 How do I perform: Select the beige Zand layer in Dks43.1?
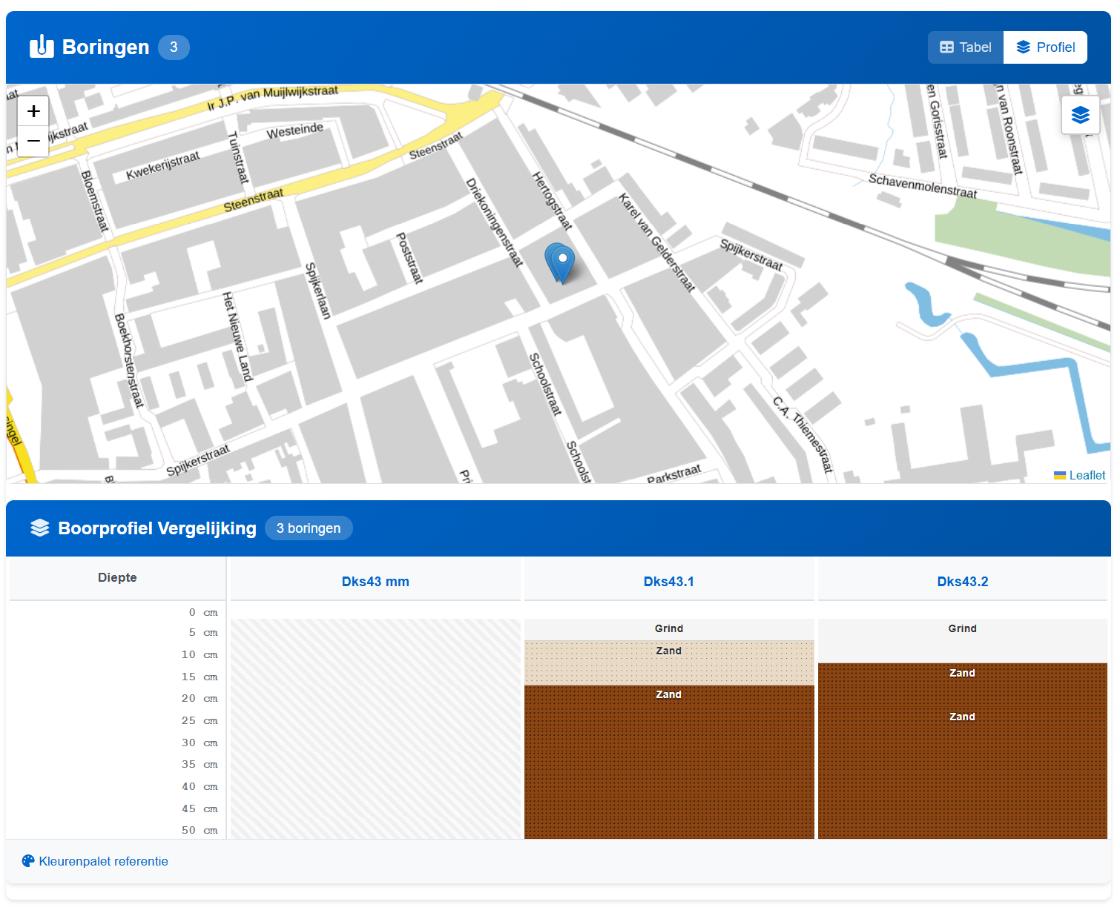[x=668, y=663]
